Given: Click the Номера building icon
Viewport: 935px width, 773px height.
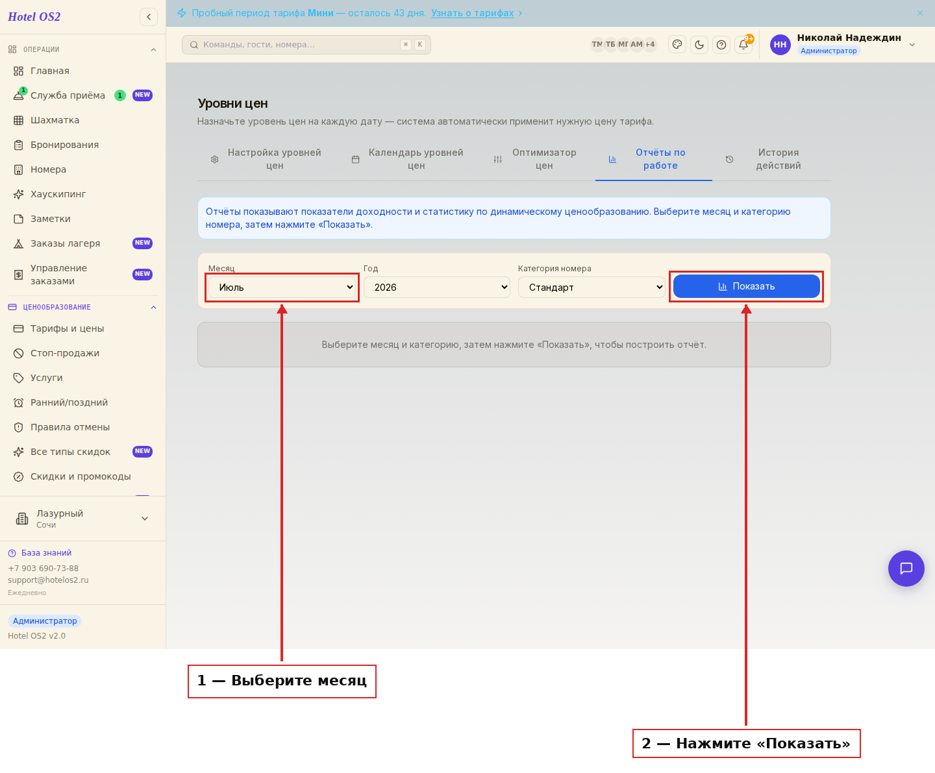Looking at the screenshot, I should pyautogui.click(x=19, y=169).
